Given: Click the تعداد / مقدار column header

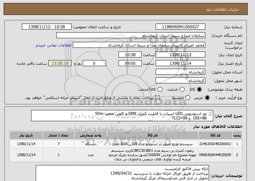Looking at the screenshot, I should coord(59,136).
